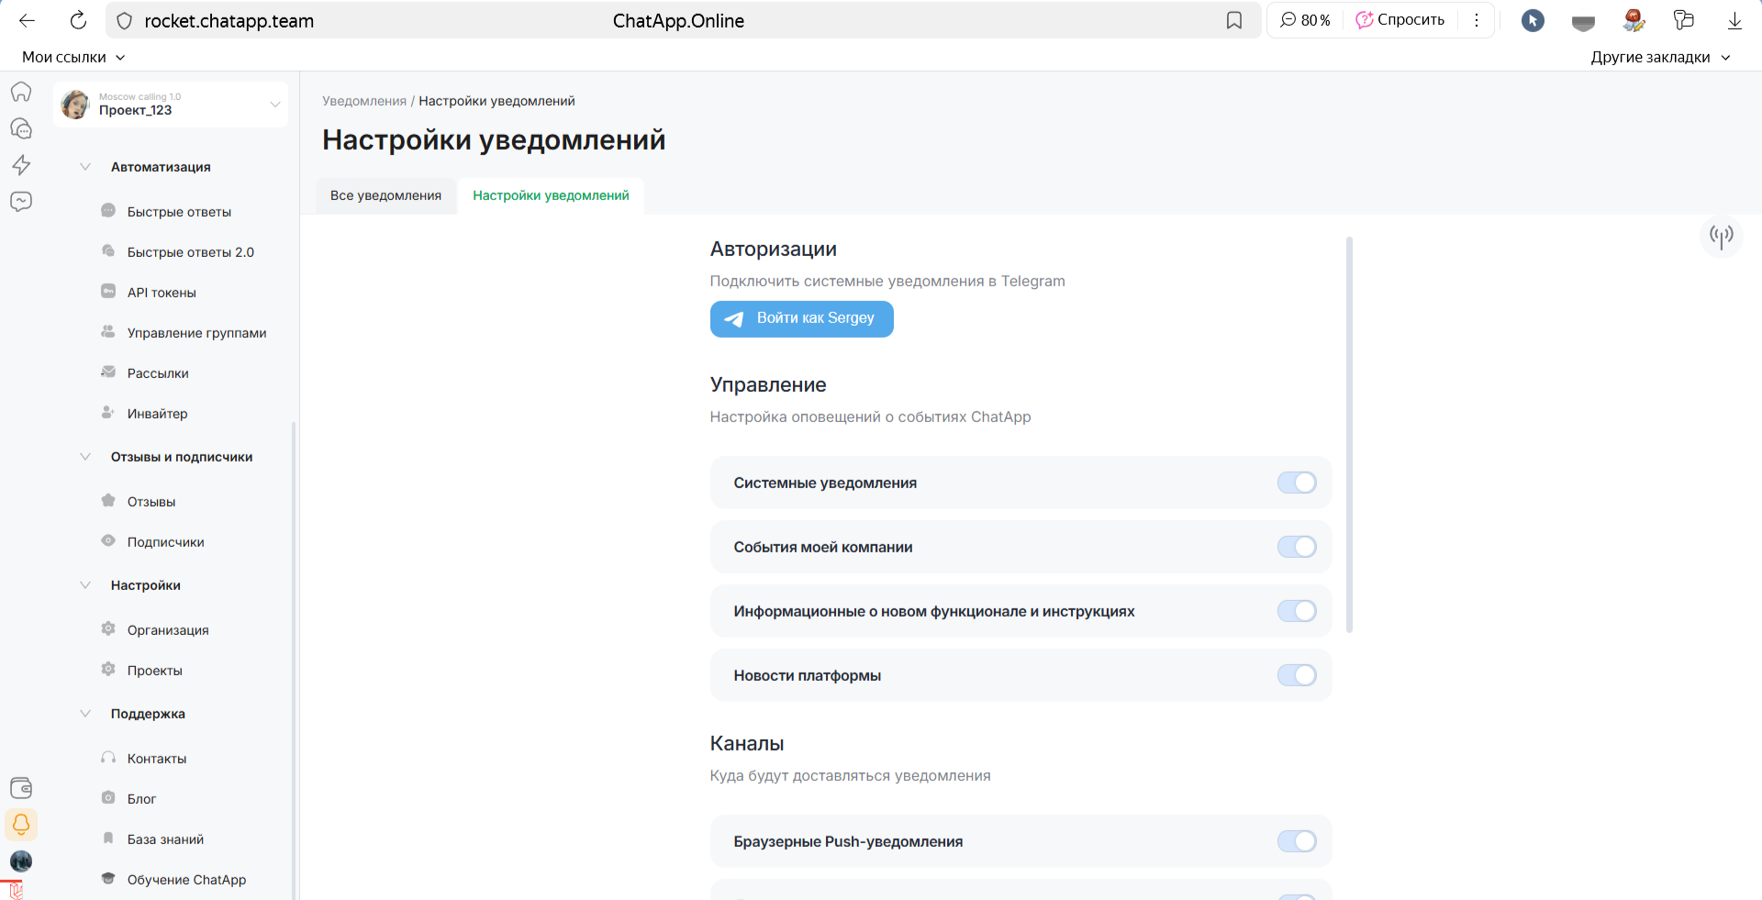1762x900 pixels.
Task: Expand the Мои ссылки bookmarks dropdown
Action: click(73, 57)
